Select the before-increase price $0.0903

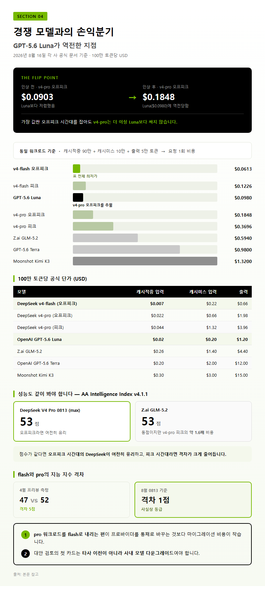37,97
